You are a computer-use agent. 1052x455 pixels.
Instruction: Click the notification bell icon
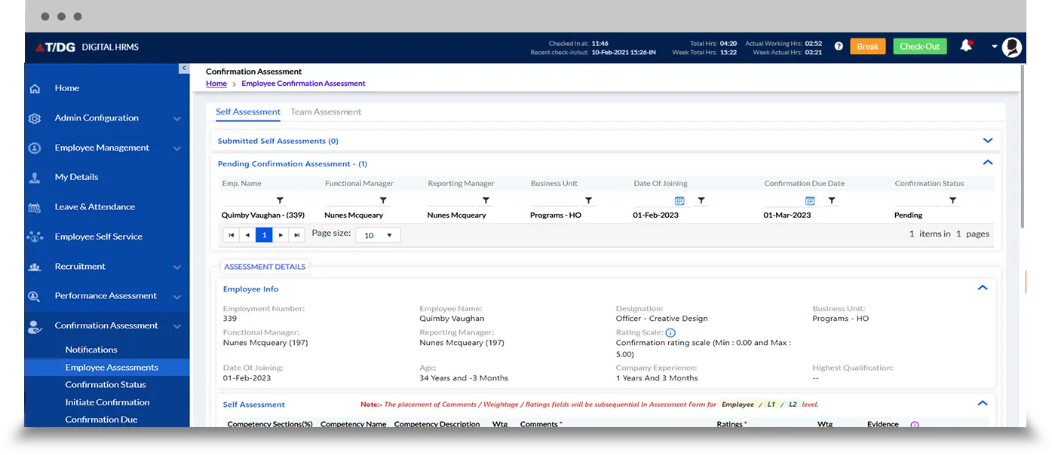pos(965,46)
